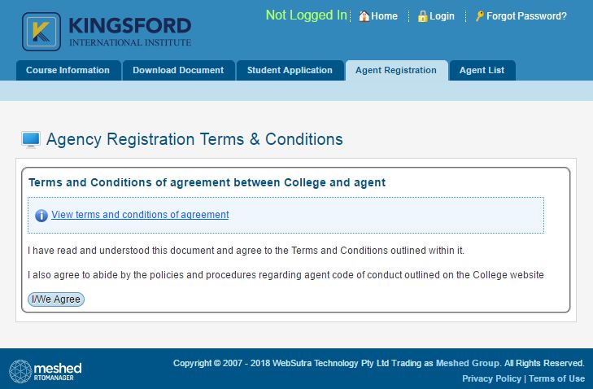Switch to the Download Document tab
This screenshot has width=593, height=389.
(x=178, y=70)
